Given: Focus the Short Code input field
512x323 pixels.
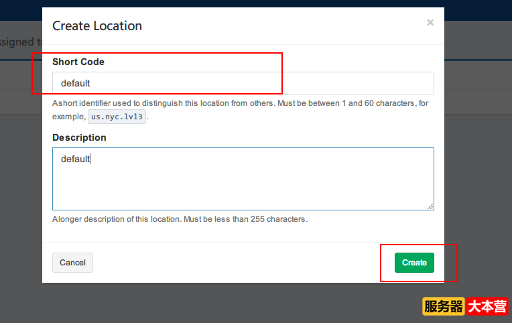Looking at the screenshot, I should (x=243, y=83).
